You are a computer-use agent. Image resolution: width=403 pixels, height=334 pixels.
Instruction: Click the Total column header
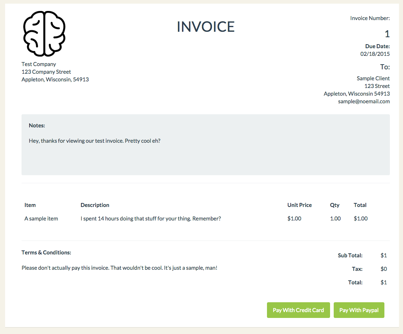click(360, 205)
